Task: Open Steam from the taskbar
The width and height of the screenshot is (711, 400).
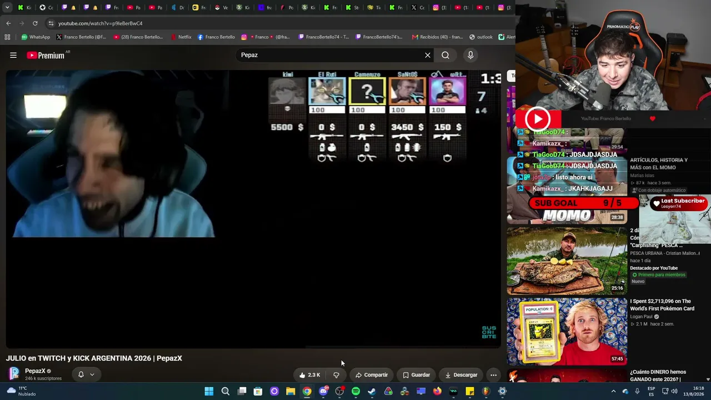Action: [x=372, y=391]
